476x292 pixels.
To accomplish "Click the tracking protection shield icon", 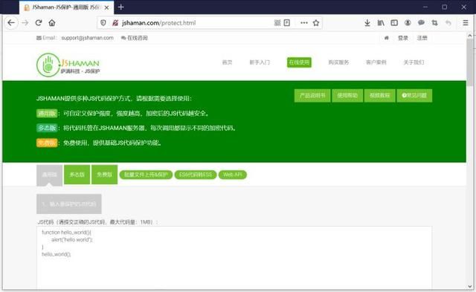I will coord(103,23).
